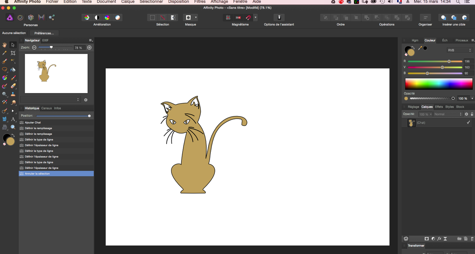Select the freehand lasso selection tool
This screenshot has height=254, width=475.
click(x=4, y=69)
